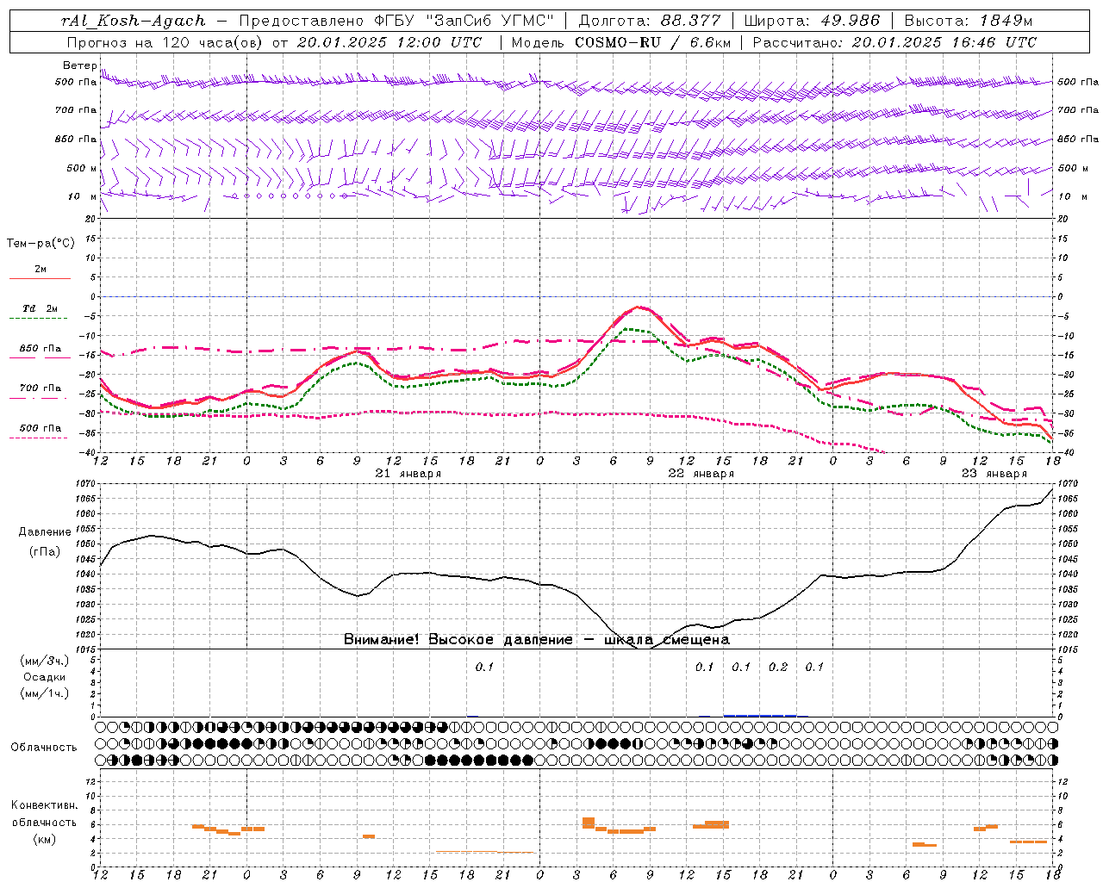Click the Тем-ра(°C) axis title
The image size is (1103, 882).
click(41, 244)
